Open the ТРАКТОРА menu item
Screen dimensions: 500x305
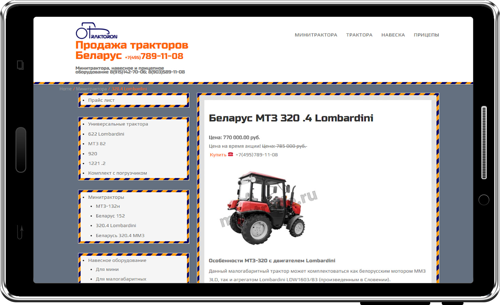(359, 35)
